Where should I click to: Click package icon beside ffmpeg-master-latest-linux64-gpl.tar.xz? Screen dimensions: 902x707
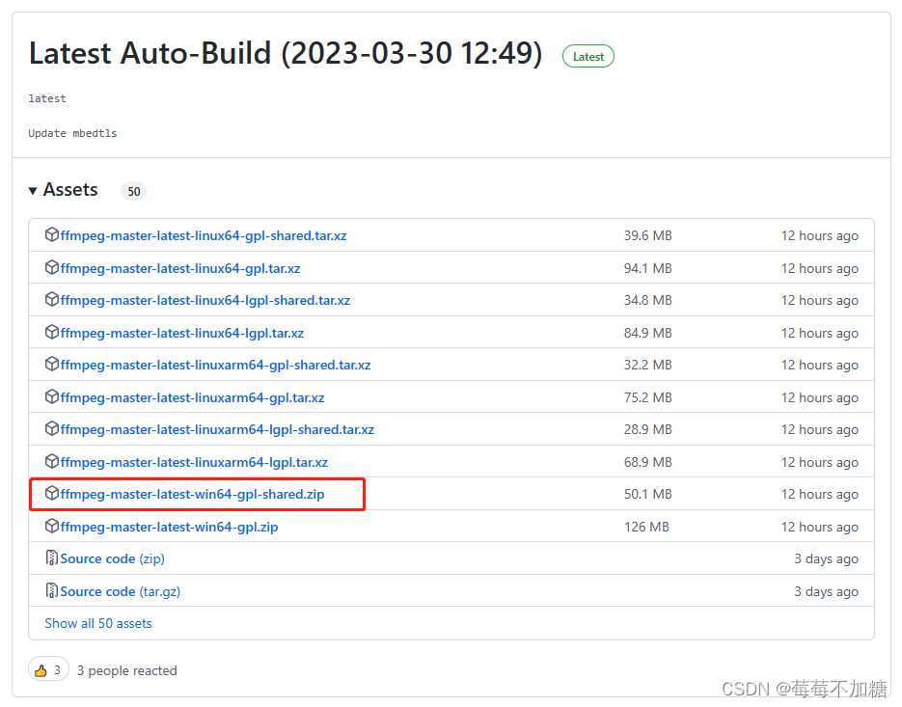(x=52, y=267)
